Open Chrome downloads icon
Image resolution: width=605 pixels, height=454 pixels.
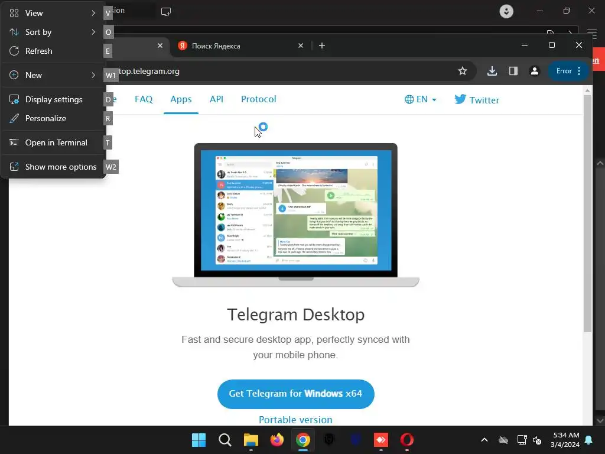click(492, 71)
